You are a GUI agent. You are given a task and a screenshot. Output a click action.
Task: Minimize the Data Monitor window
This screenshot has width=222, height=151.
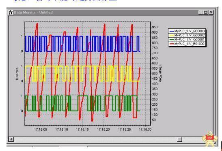coord(200,13)
